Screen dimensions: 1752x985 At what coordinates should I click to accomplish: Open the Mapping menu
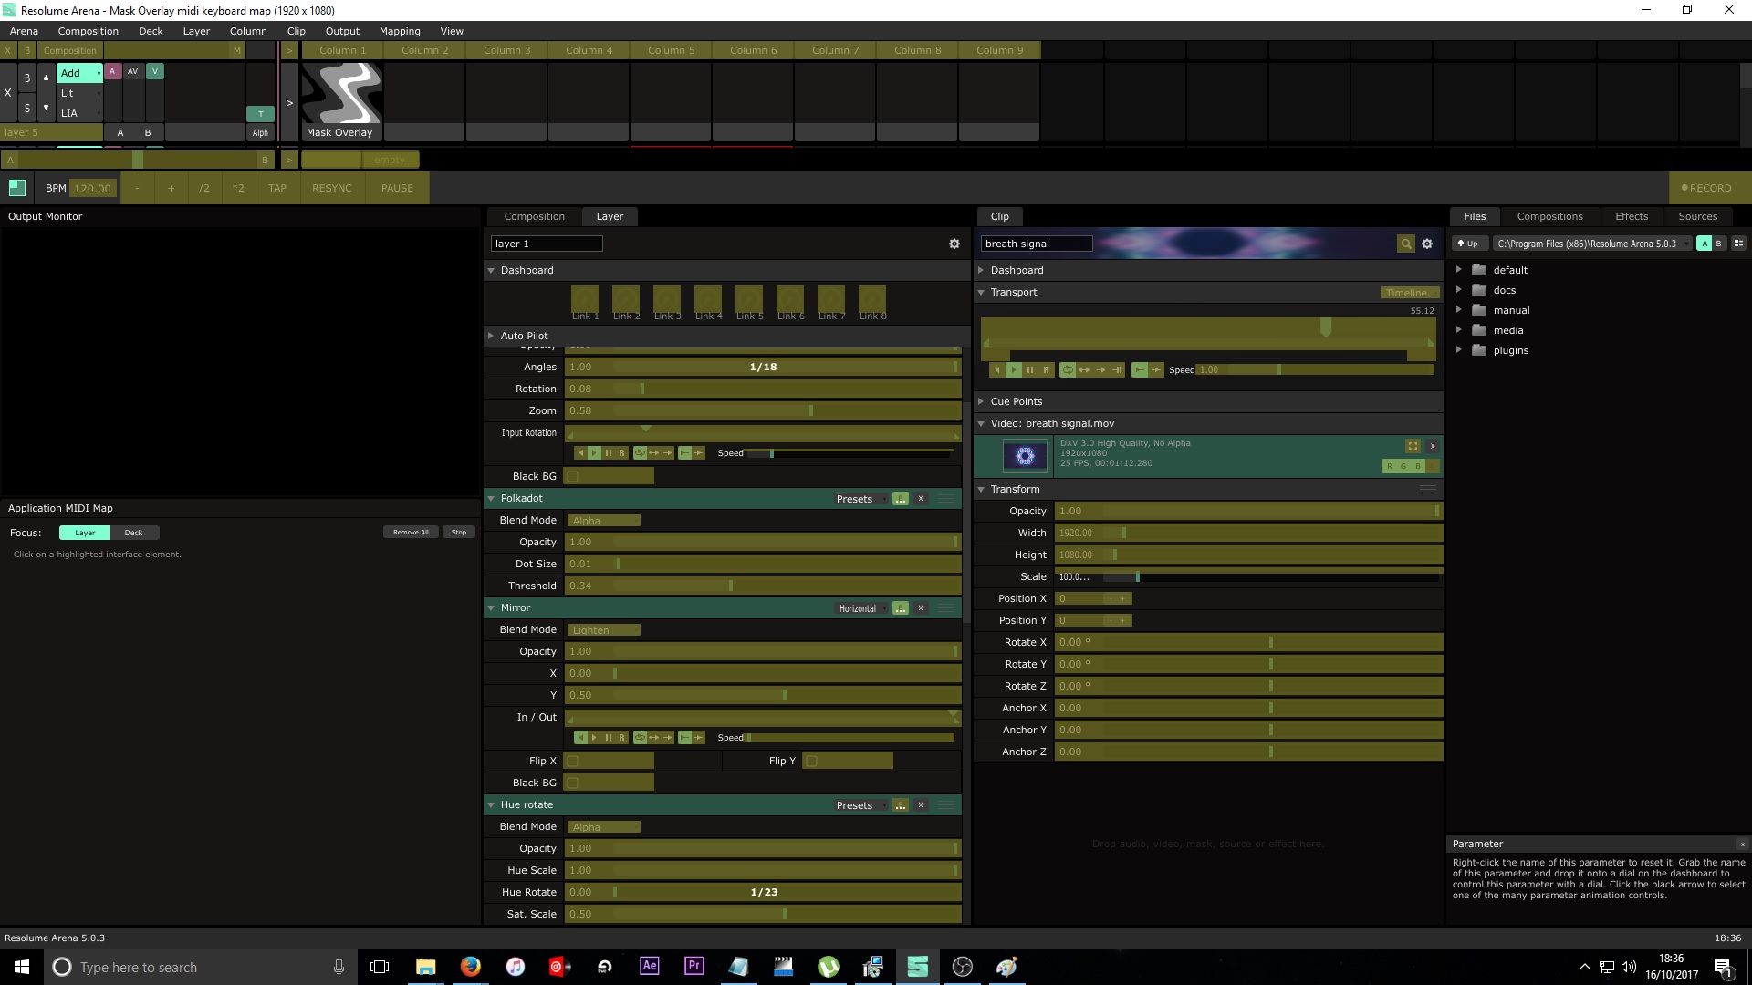400,31
